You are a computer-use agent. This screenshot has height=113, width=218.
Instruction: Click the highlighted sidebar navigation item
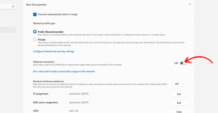[8, 30]
